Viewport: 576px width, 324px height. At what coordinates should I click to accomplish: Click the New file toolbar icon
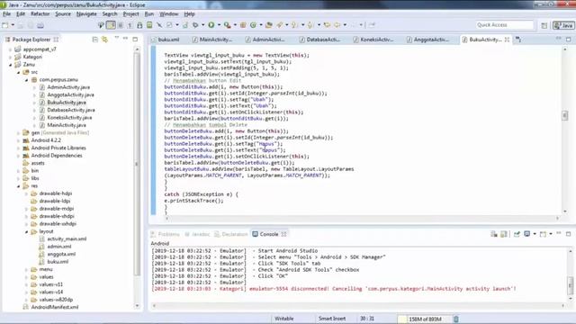5,25
